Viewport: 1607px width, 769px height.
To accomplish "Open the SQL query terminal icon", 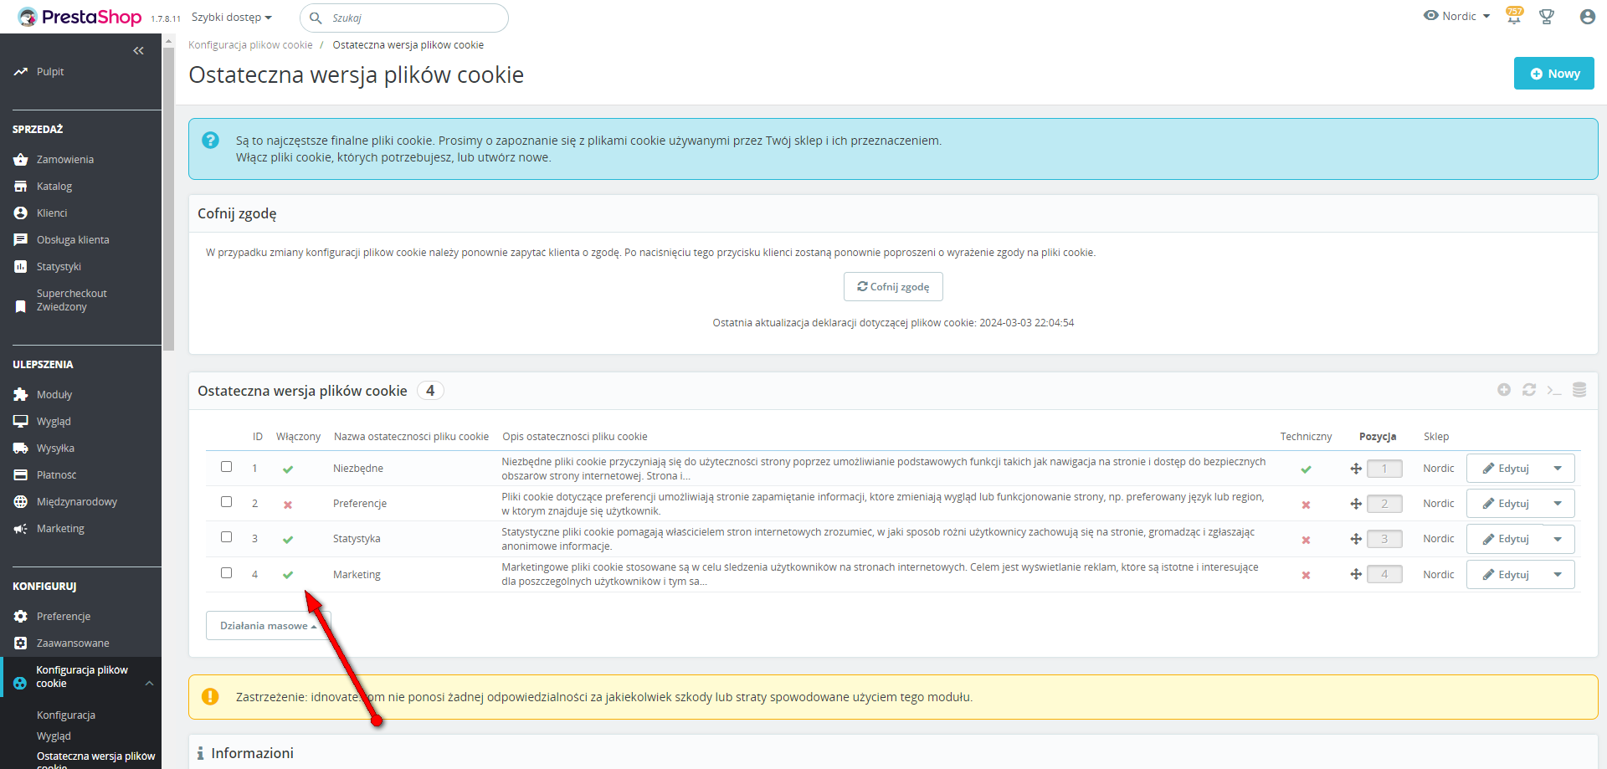I will coord(1554,390).
